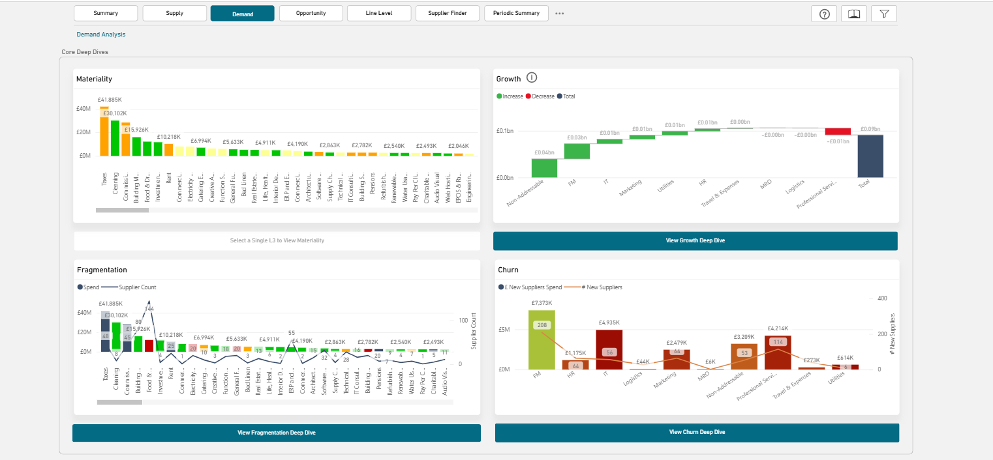993x460 pixels.
Task: Click View Fragmentation Deep Dive button
Action: [277, 433]
